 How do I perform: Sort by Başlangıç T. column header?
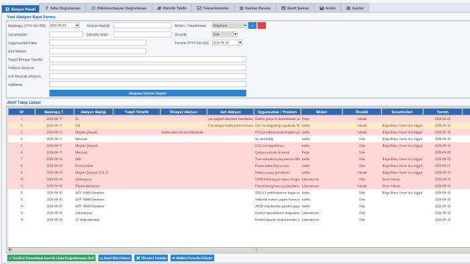click(x=54, y=112)
